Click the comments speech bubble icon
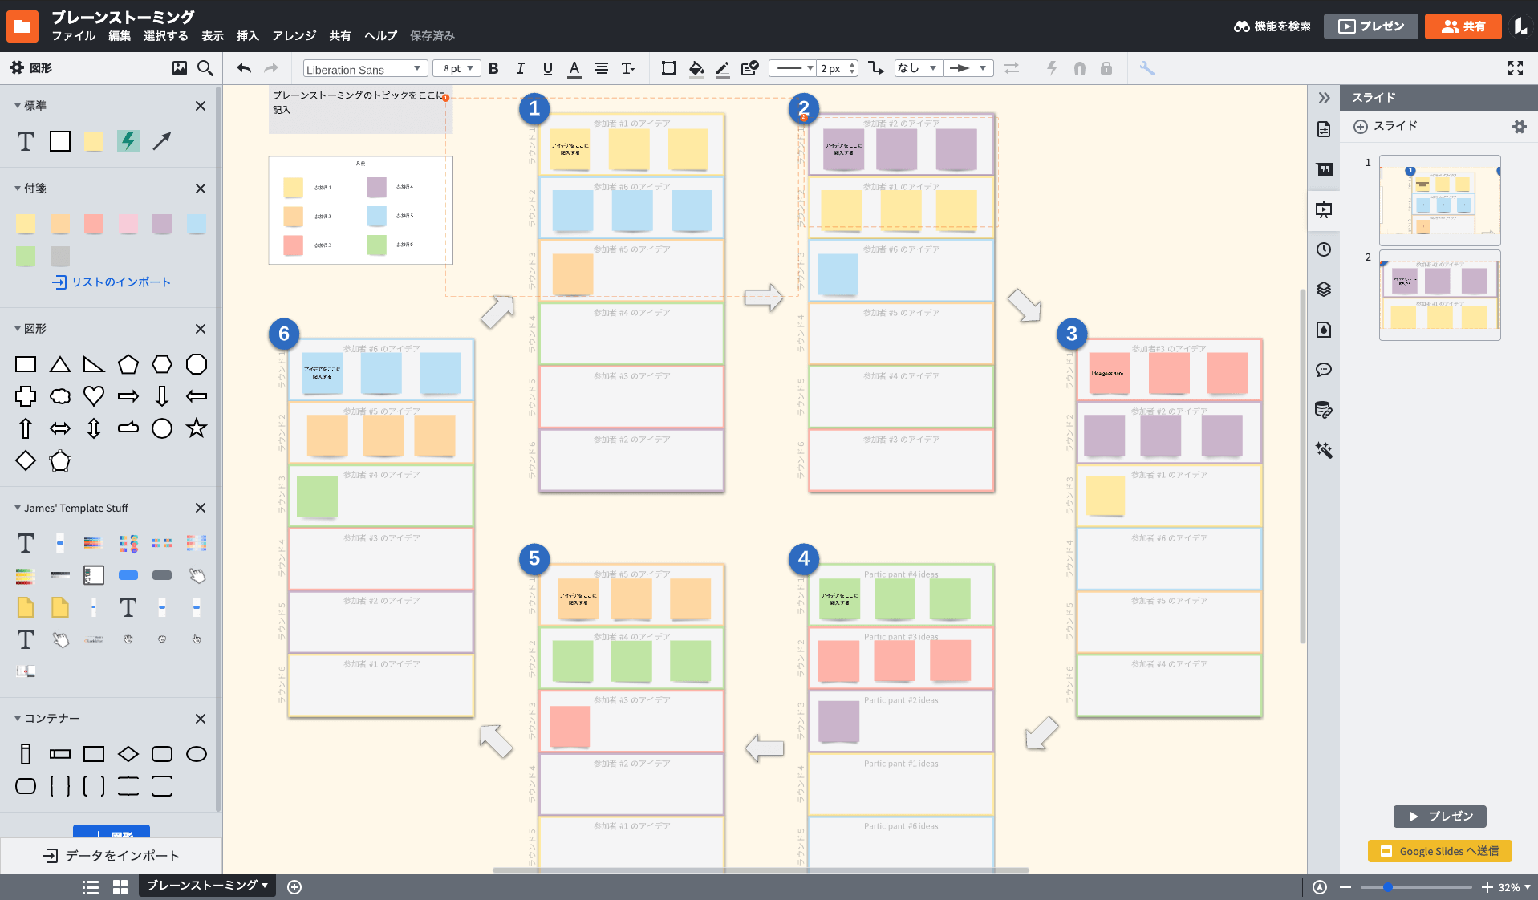Screen dimensions: 1538x900 pos(1324,370)
